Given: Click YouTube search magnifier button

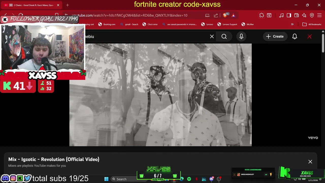Looking at the screenshot, I should (x=224, y=37).
